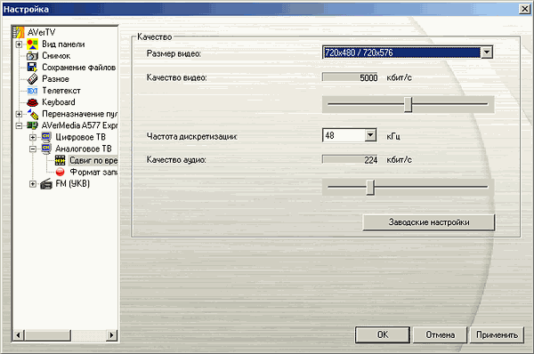Screen dimensions: 534x354
Task: Collapse the AVerMedia A577 node
Action: point(19,125)
